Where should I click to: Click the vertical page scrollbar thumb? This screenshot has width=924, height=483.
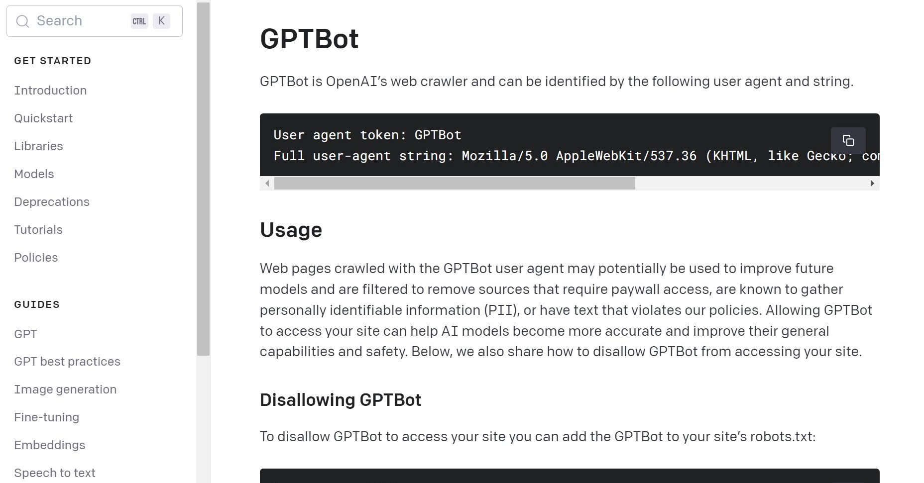click(x=203, y=179)
